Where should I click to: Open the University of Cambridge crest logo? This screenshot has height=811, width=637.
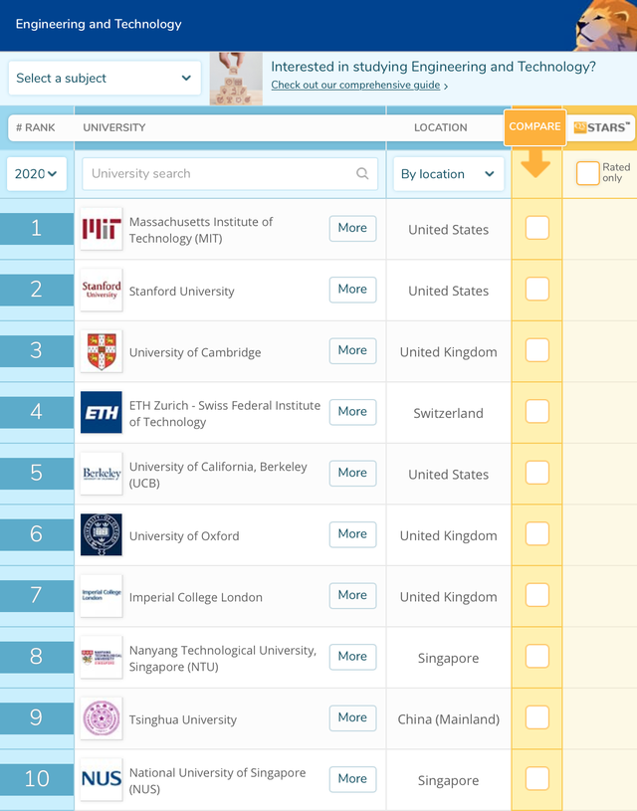pos(102,351)
